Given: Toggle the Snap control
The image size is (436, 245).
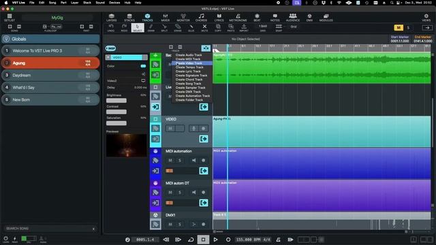Looking at the screenshot, I should coord(279,28).
